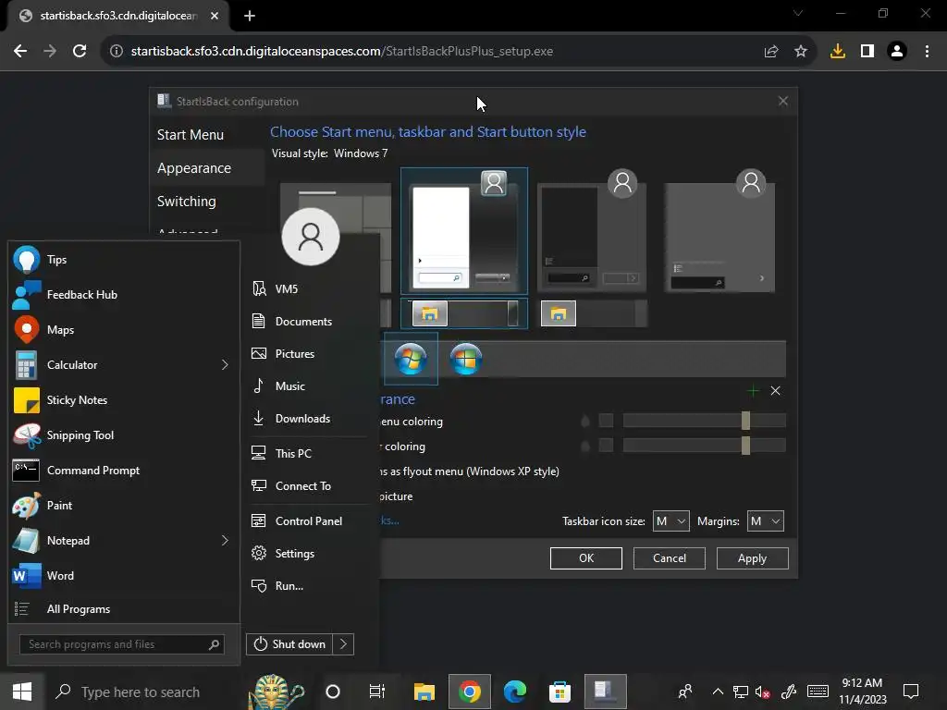Select the white Windows 7 visual style thumbnail
The height and width of the screenshot is (710, 947).
tap(464, 231)
